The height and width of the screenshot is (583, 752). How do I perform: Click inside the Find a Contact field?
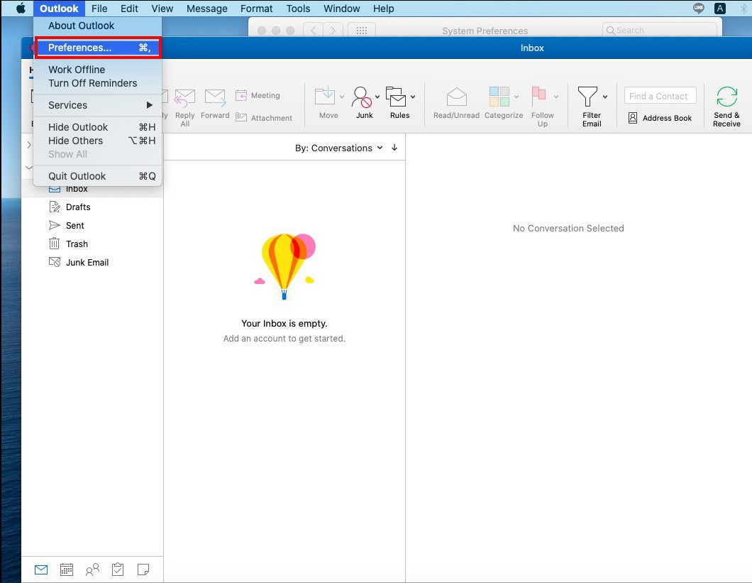tap(659, 95)
